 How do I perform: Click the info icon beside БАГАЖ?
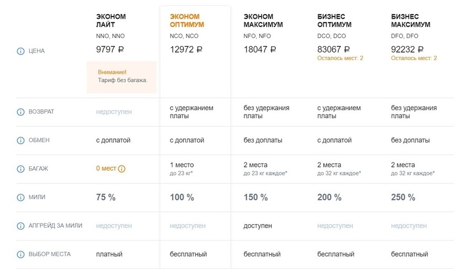tap(21, 169)
